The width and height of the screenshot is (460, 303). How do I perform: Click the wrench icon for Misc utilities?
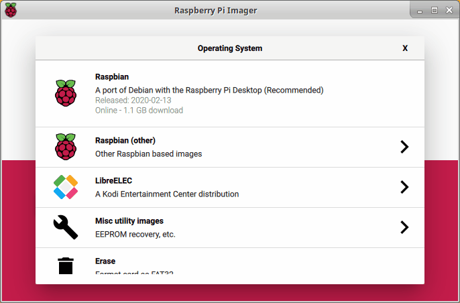66,227
